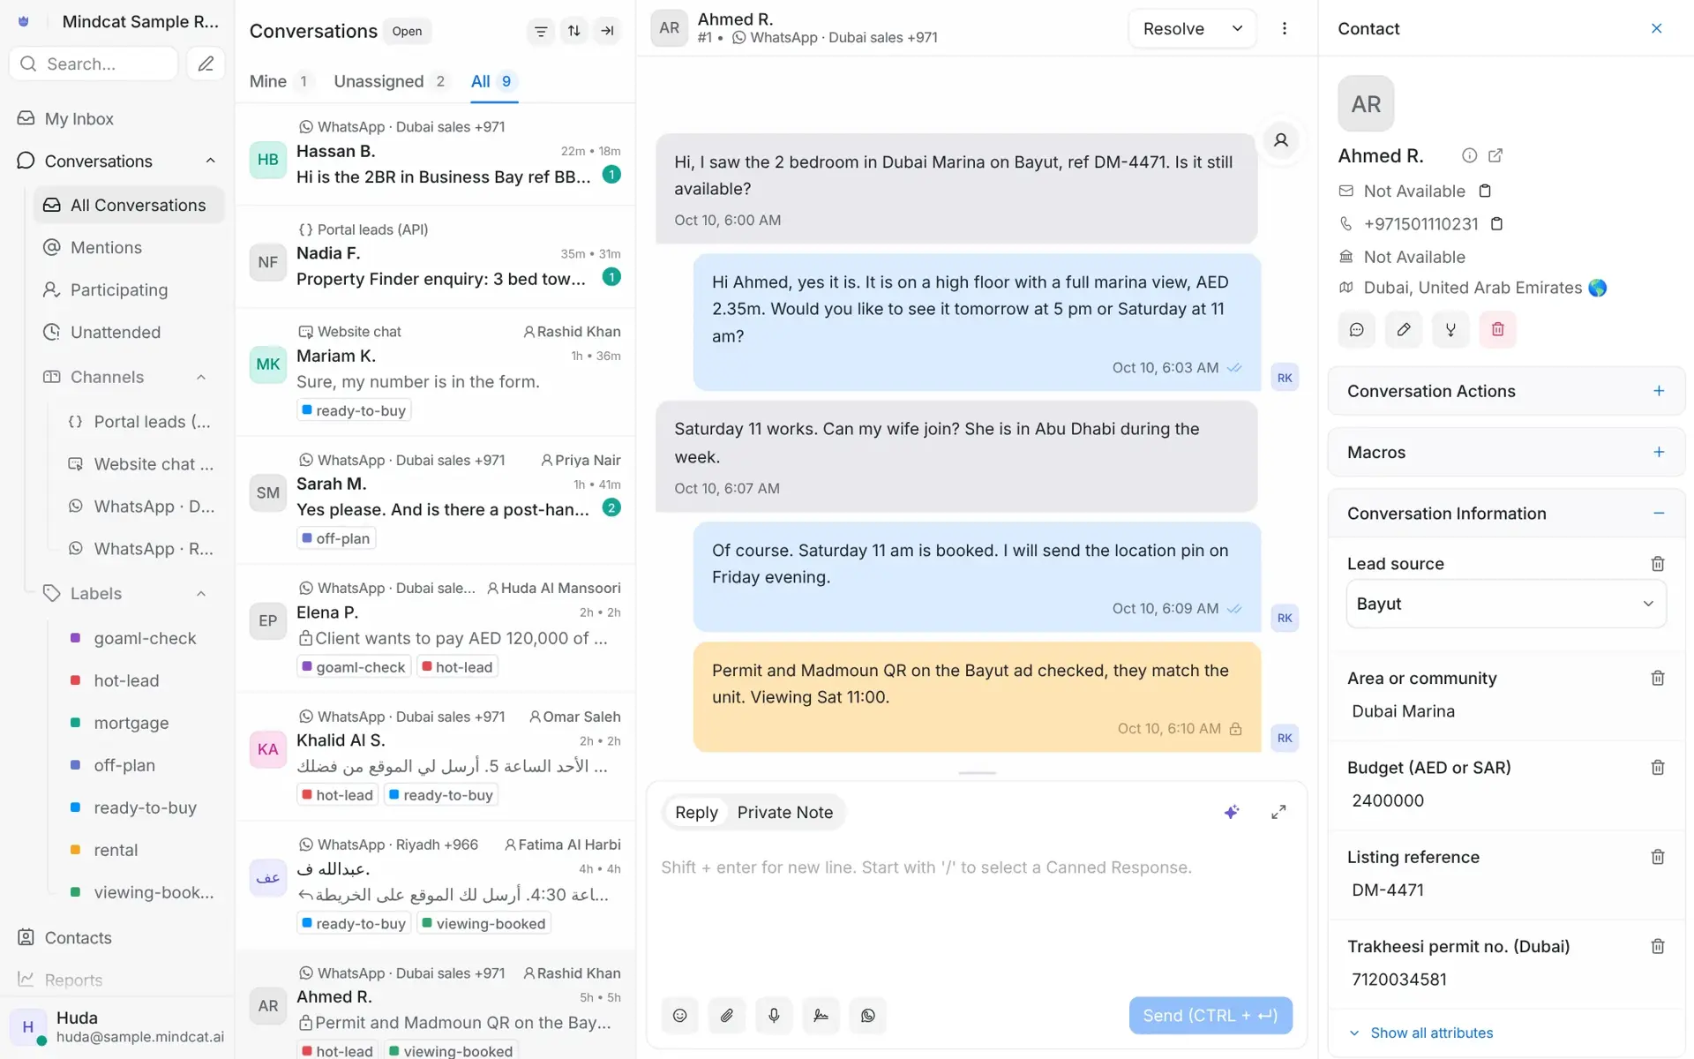This screenshot has width=1694, height=1059.
Task: Select the Private Note tab
Action: pyautogui.click(x=785, y=813)
